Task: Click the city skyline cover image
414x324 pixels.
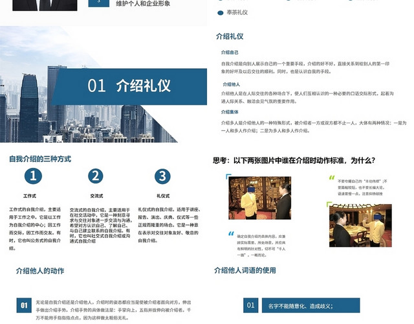Action: pos(89,84)
